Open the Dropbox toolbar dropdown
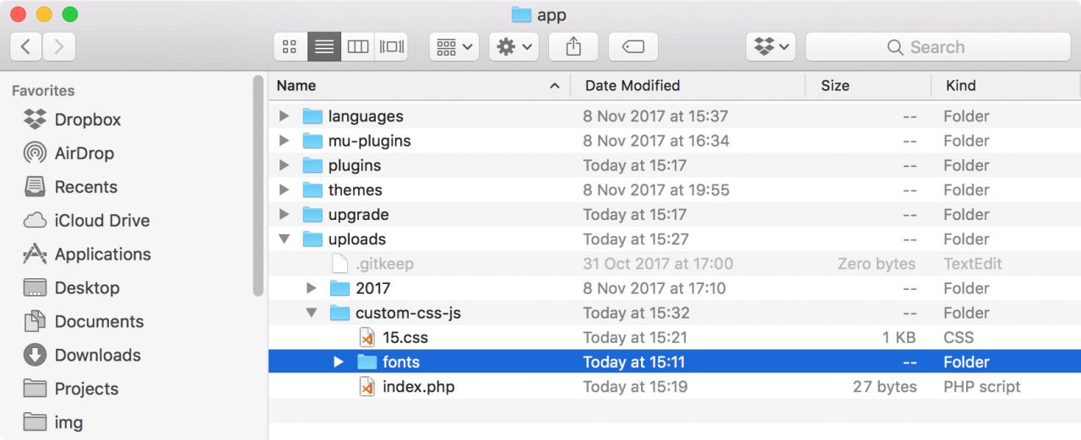 coord(771,47)
